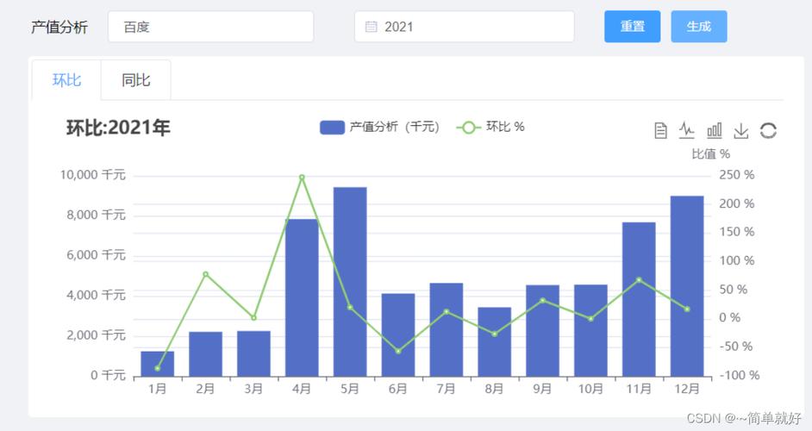Screen dimensions: 812x431
Task: Save chart as image download icon
Action: (x=741, y=130)
